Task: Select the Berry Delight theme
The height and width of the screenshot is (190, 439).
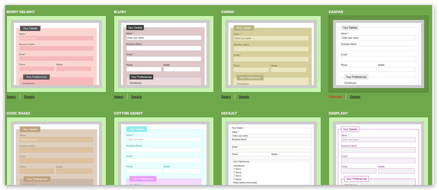Action: [11, 97]
